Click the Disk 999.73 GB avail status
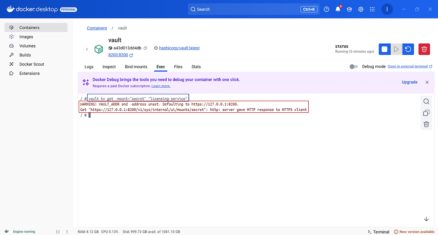This screenshot has height=235, width=438. tap(151, 232)
